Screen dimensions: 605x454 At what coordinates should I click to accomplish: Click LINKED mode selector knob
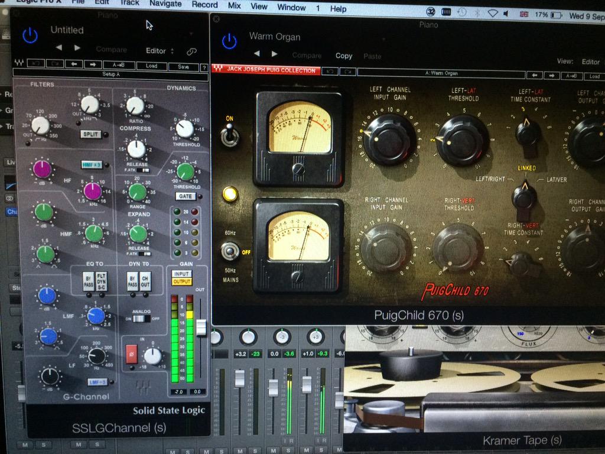coord(524,196)
